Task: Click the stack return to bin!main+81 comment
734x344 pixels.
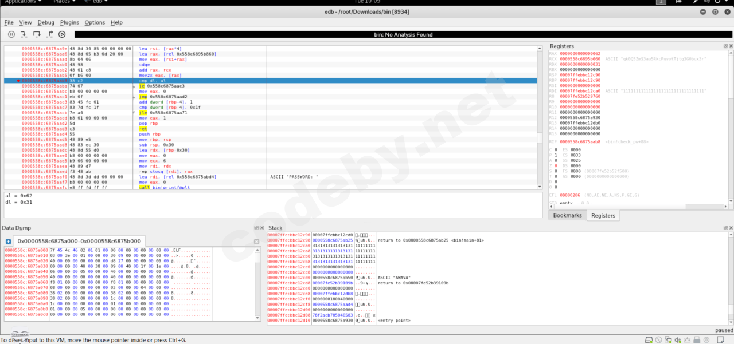Action: 430,240
